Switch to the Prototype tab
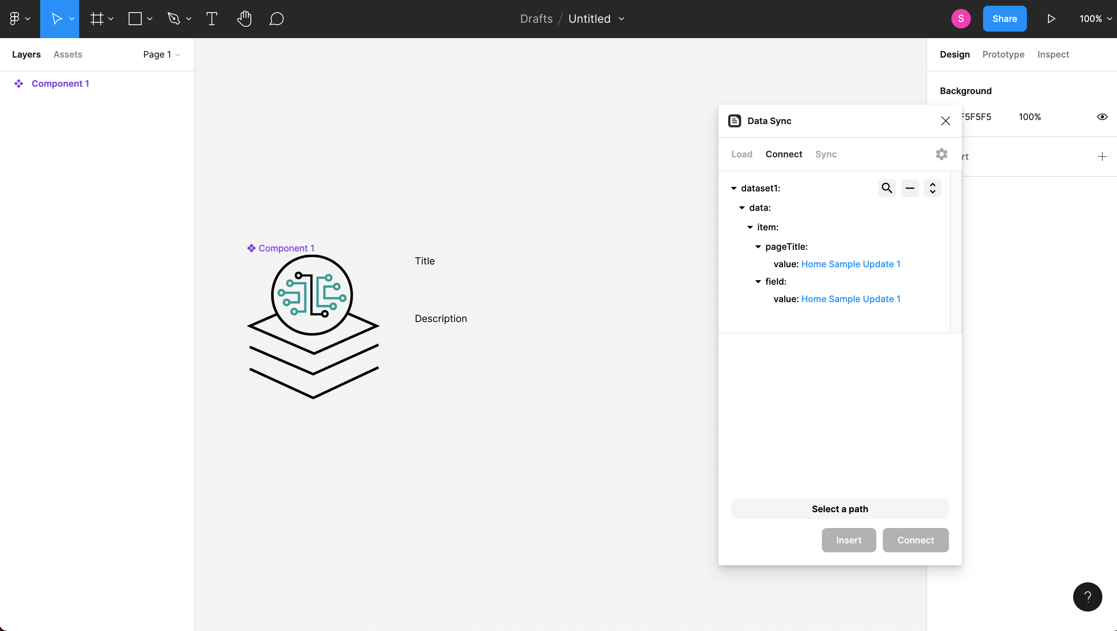 (1003, 54)
